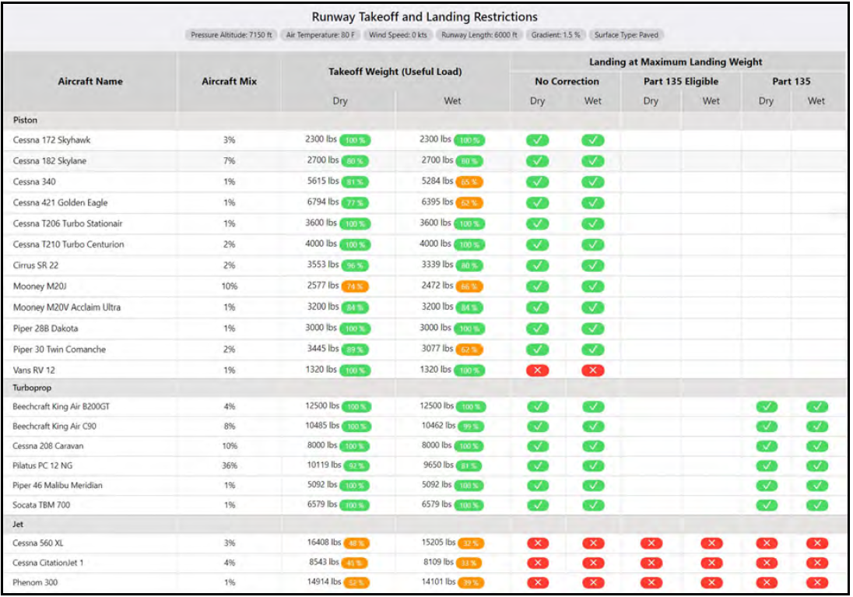Click the Cessna 421 Golden Eagle wet 62 % badge

(469, 203)
